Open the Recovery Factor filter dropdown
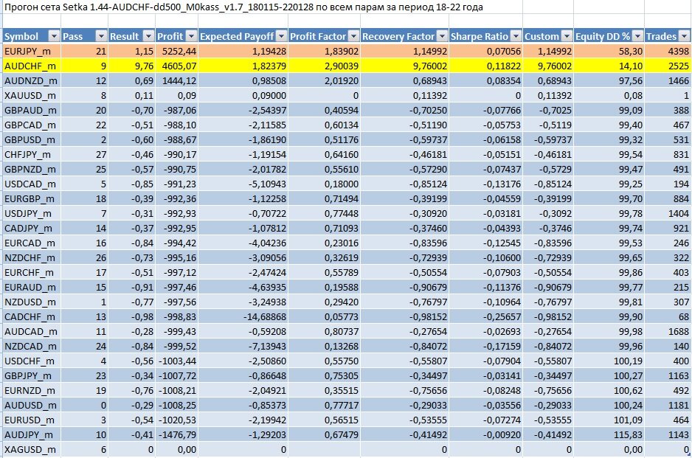This screenshot has width=692, height=458. pos(442,36)
